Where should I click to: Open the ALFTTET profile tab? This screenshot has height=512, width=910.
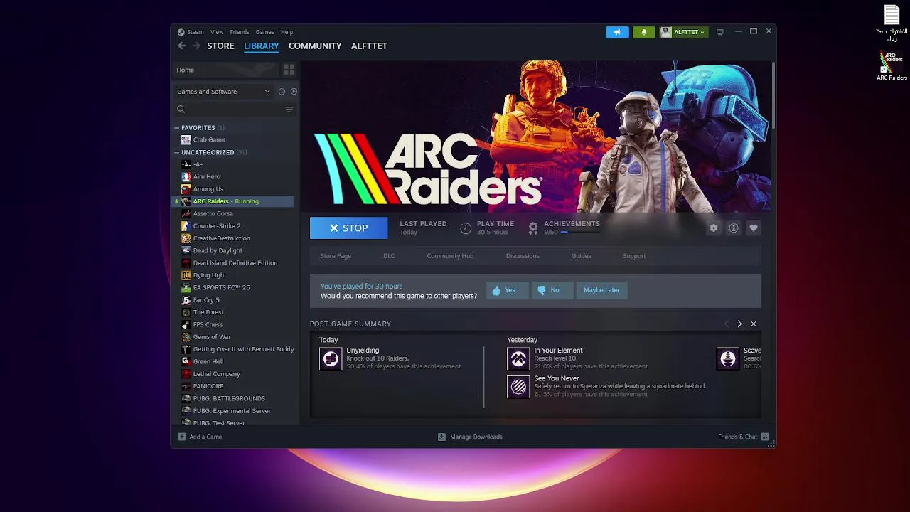pyautogui.click(x=369, y=46)
